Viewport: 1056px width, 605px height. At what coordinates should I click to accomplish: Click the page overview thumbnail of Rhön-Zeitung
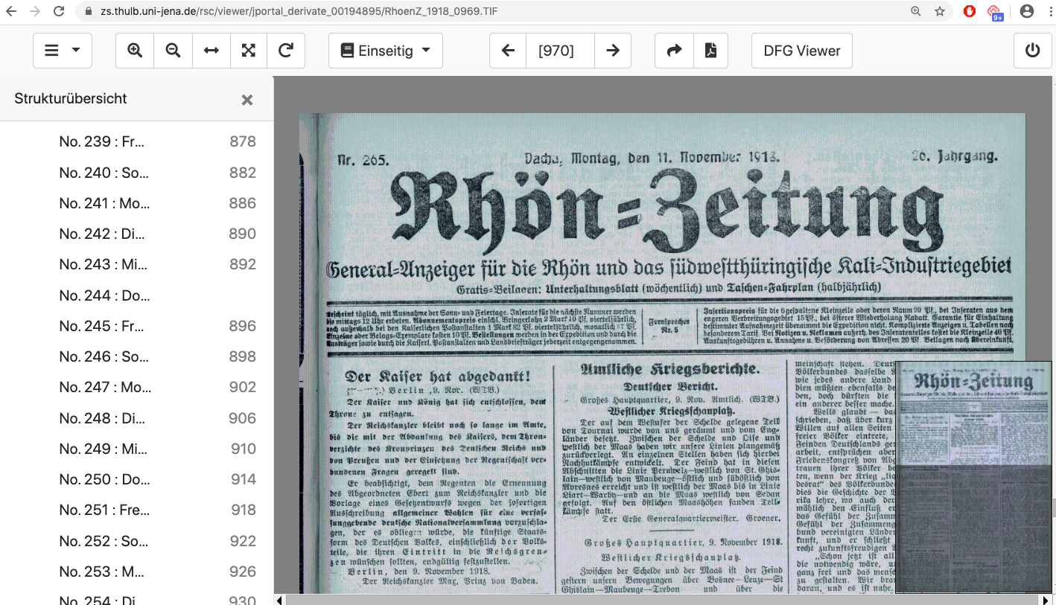coord(973,477)
